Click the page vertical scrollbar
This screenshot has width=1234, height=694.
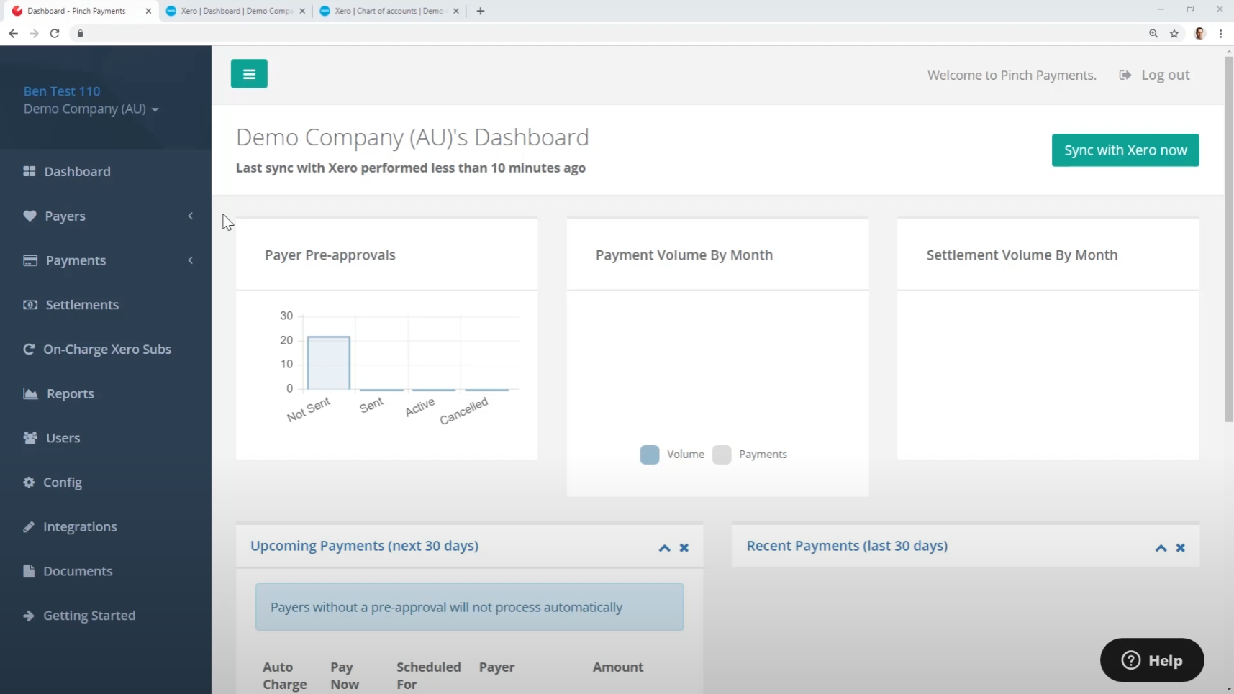tap(1228, 239)
